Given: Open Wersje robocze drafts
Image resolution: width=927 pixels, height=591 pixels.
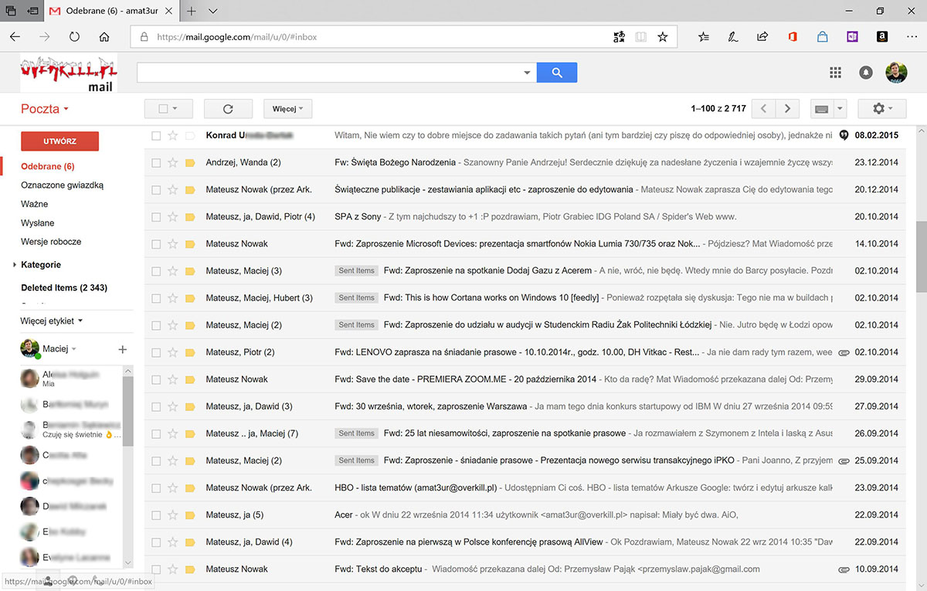Looking at the screenshot, I should 51,242.
